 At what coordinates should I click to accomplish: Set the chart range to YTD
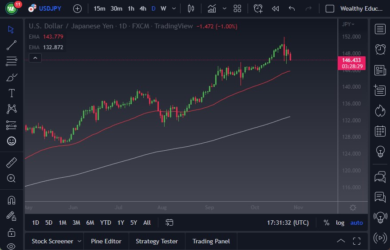click(x=106, y=223)
